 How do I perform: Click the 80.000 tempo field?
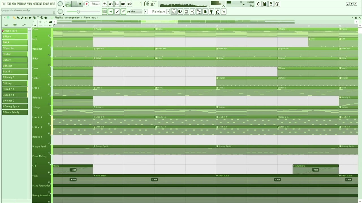coord(95,4)
